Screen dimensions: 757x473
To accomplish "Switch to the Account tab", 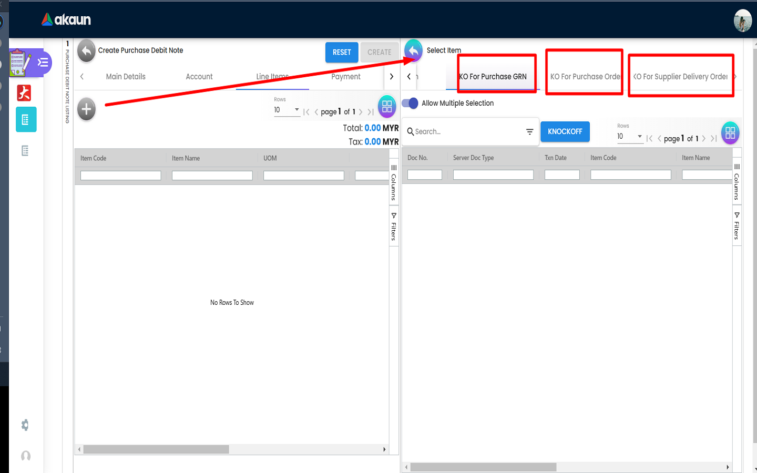I will (x=199, y=77).
